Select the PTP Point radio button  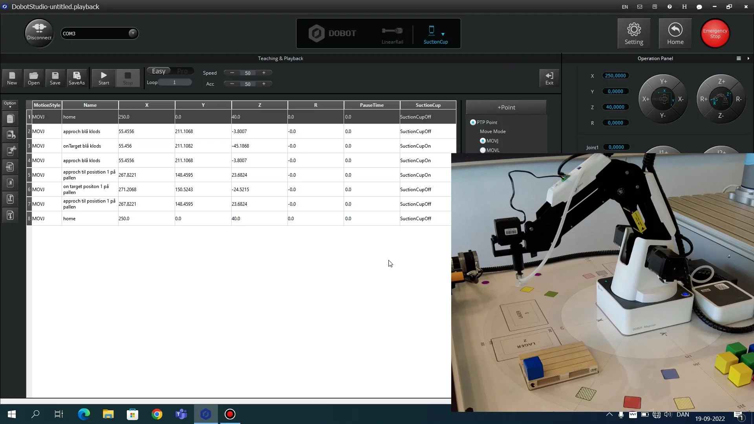click(473, 122)
